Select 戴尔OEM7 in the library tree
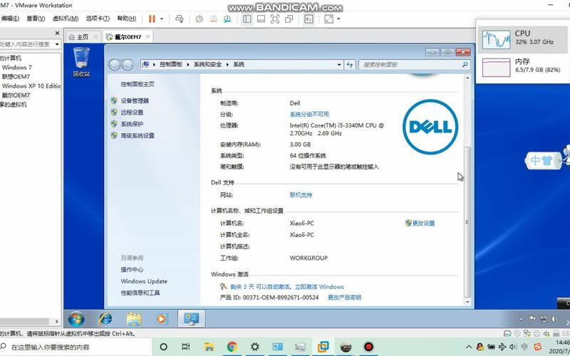The height and width of the screenshot is (356, 570). click(x=16, y=95)
